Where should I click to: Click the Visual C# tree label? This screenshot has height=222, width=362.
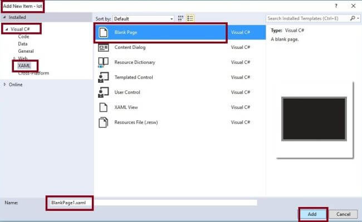(20, 29)
